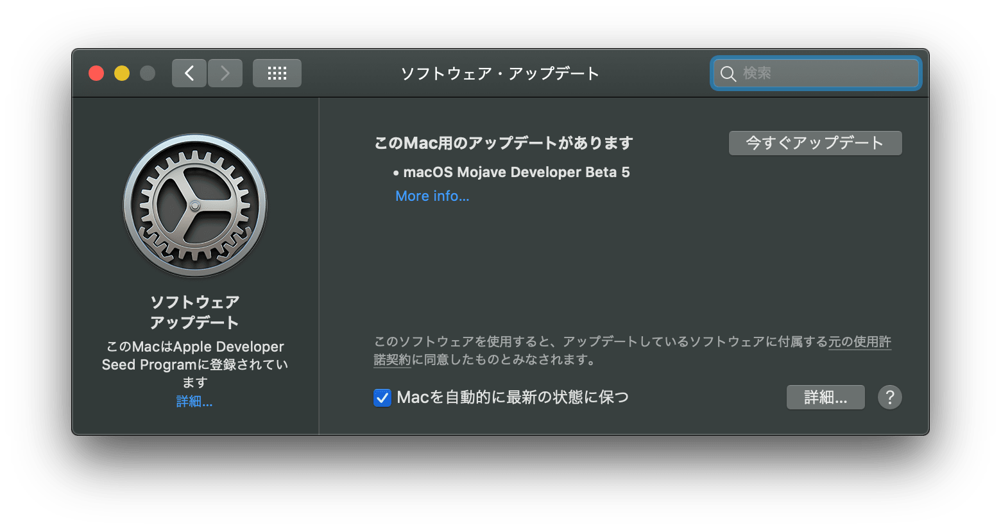Viewport: 1001px width, 530px height.
Task: Open the More info… link
Action: [432, 196]
